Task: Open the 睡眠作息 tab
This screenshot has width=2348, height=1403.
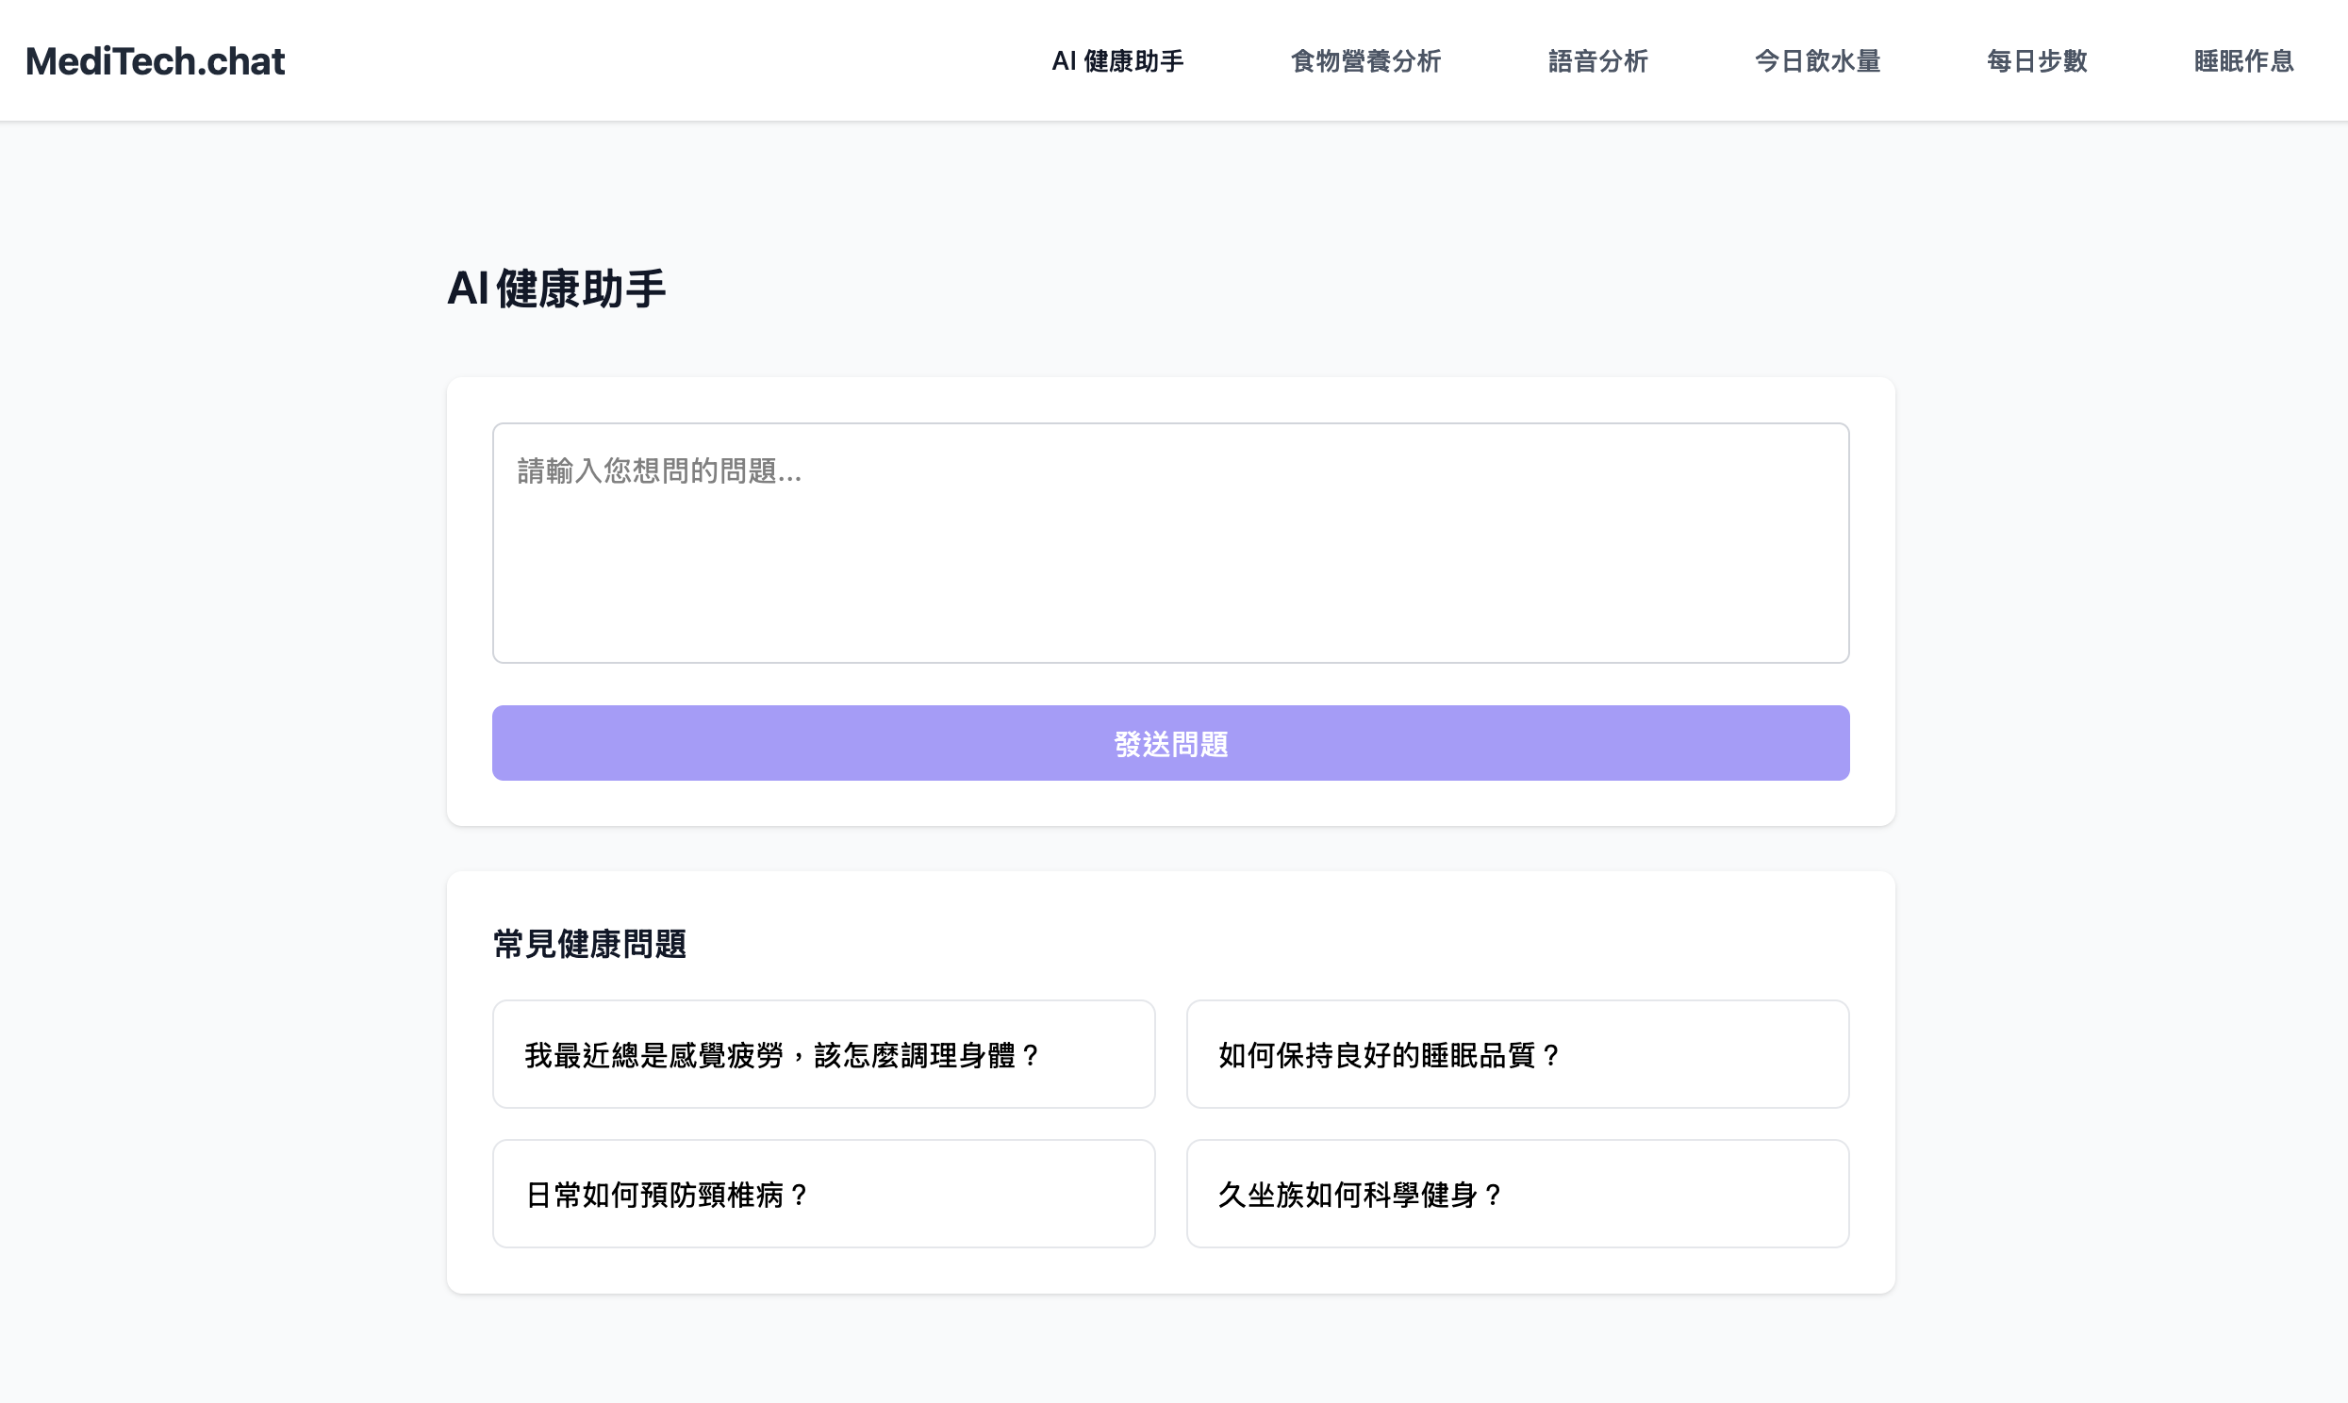Action: point(2243,61)
